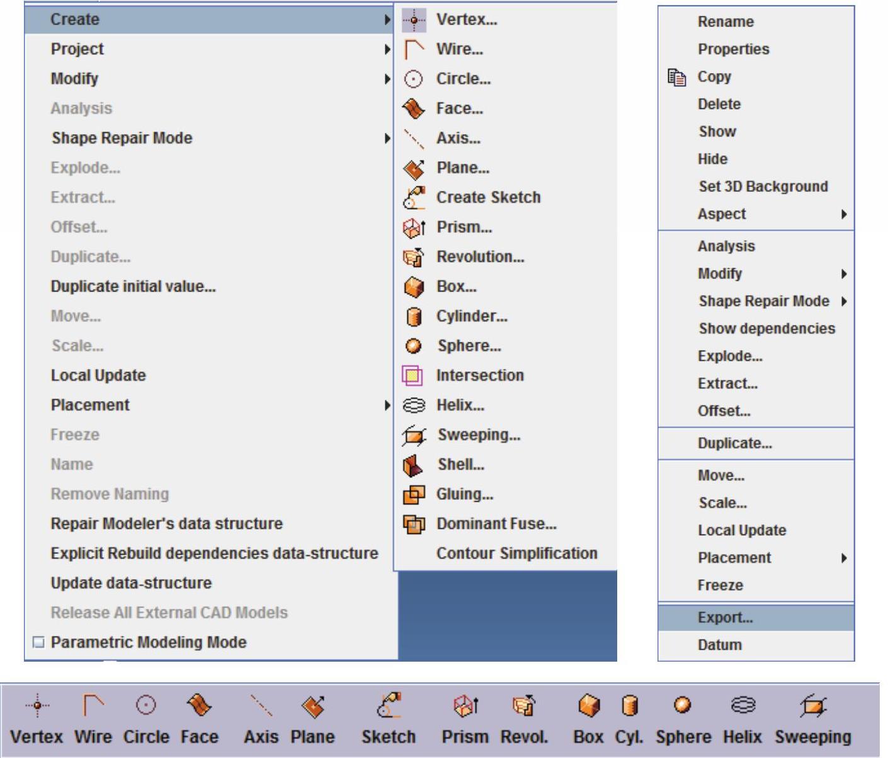This screenshot has width=888, height=758.
Task: Click Set 3D Background option
Action: [x=763, y=186]
